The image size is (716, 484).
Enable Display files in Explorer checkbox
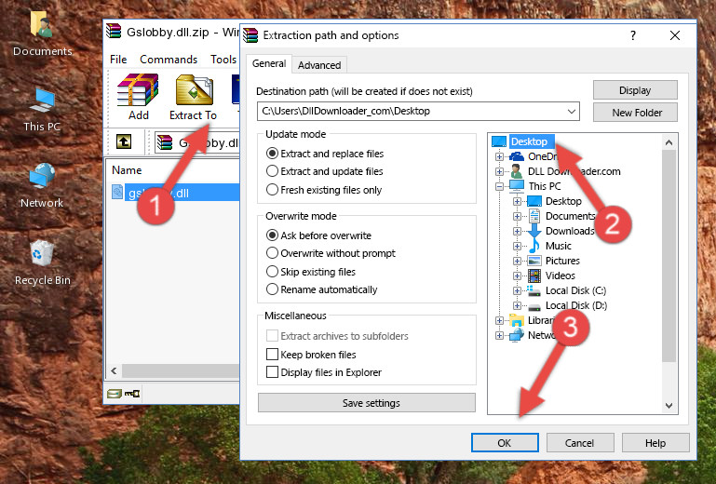click(x=272, y=372)
